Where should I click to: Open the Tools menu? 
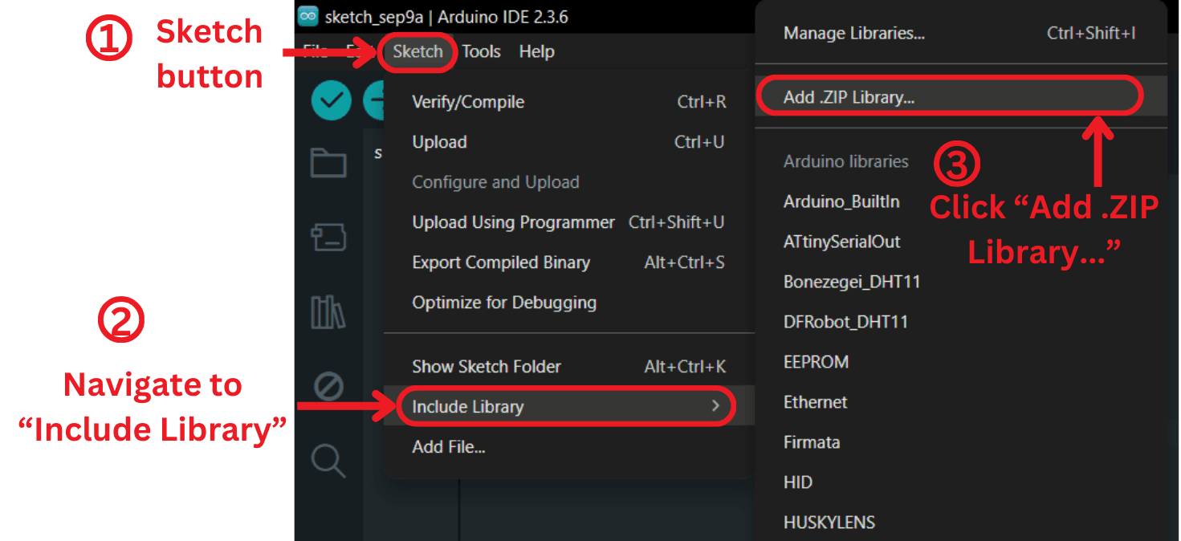pyautogui.click(x=480, y=51)
